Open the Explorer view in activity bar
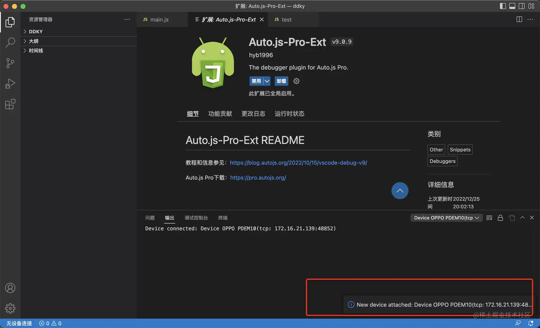This screenshot has width=540, height=328. tap(10, 22)
